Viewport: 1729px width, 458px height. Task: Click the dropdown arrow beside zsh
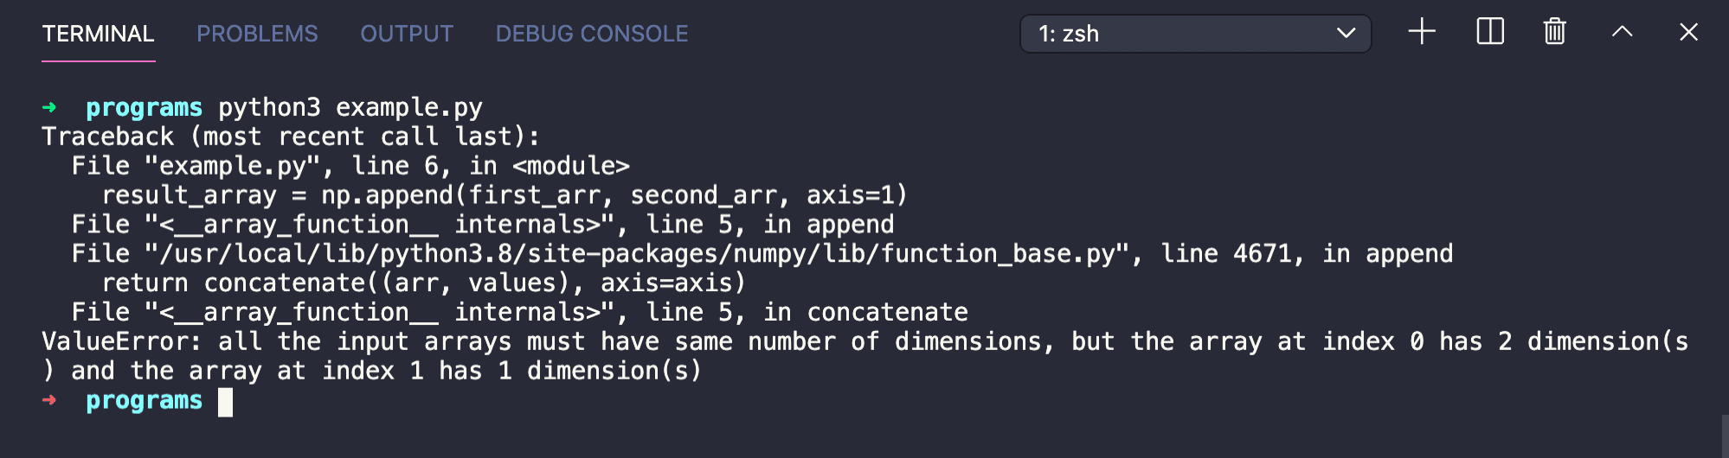pos(1346,34)
